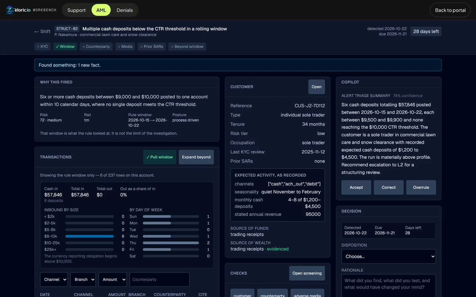Click the Thu day-of-week bar
The height and width of the screenshot is (297, 476).
[171, 243]
